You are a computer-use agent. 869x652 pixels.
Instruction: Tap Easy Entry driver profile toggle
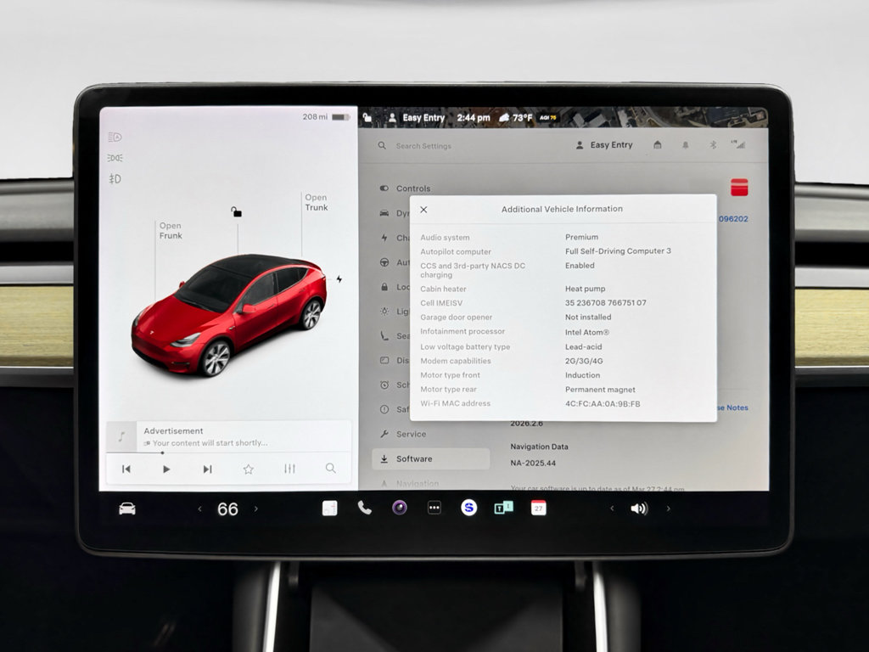[x=606, y=144]
